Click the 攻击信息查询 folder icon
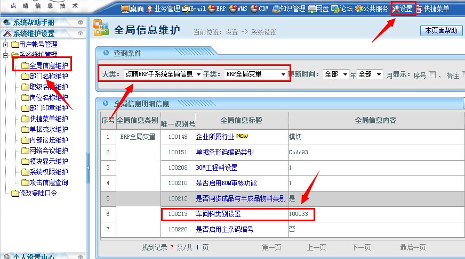 coord(25,183)
